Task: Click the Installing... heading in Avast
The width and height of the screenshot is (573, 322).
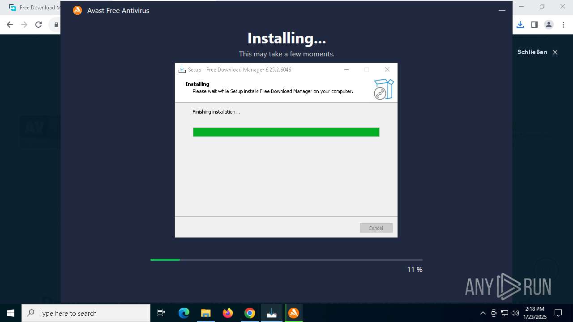Action: (x=286, y=38)
